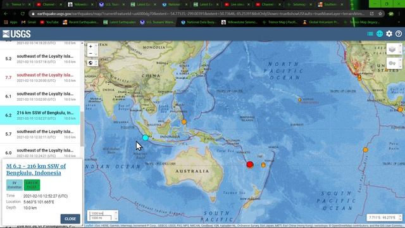Select the 7.7 Loyalty Islands earthquake row
This screenshot has height=228, width=405.
pos(40,77)
